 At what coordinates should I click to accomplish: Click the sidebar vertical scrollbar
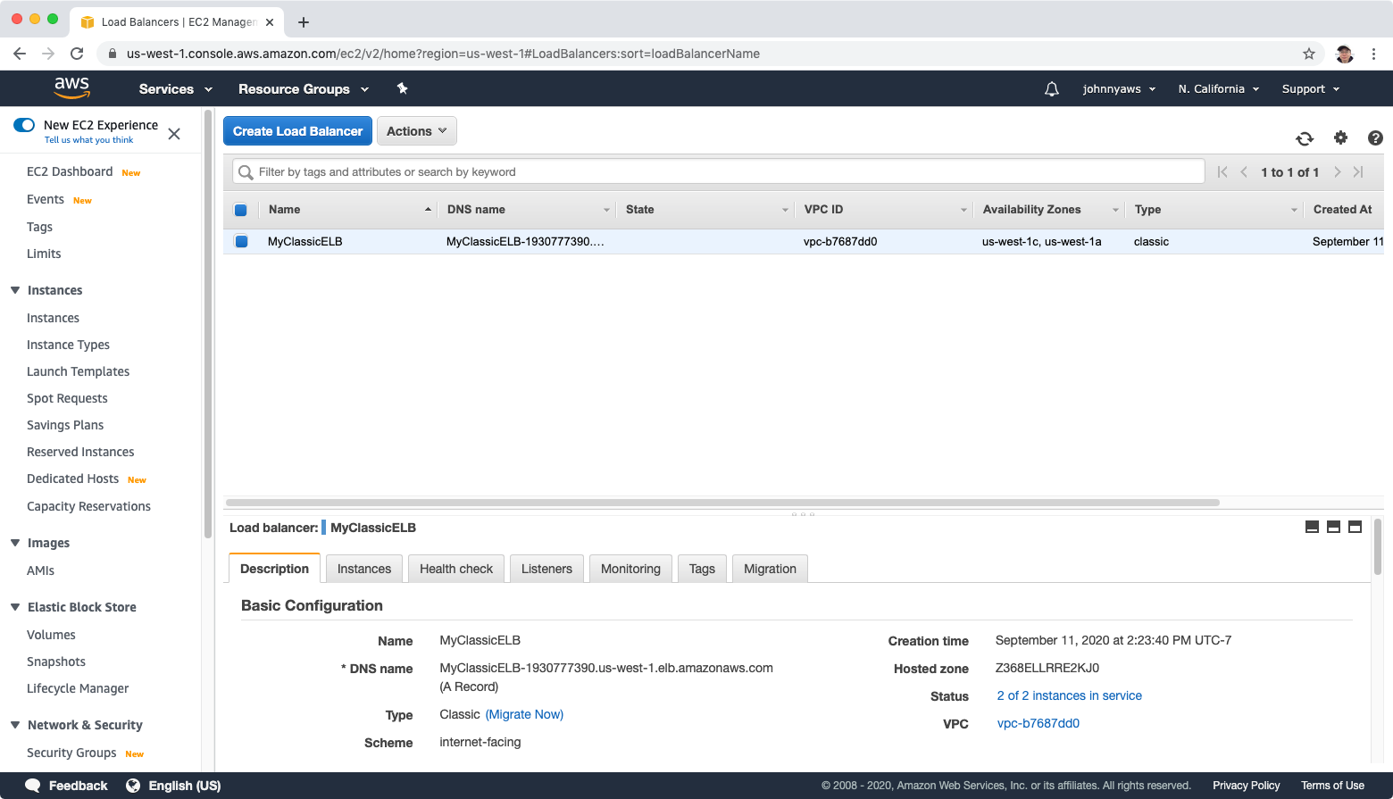208,324
